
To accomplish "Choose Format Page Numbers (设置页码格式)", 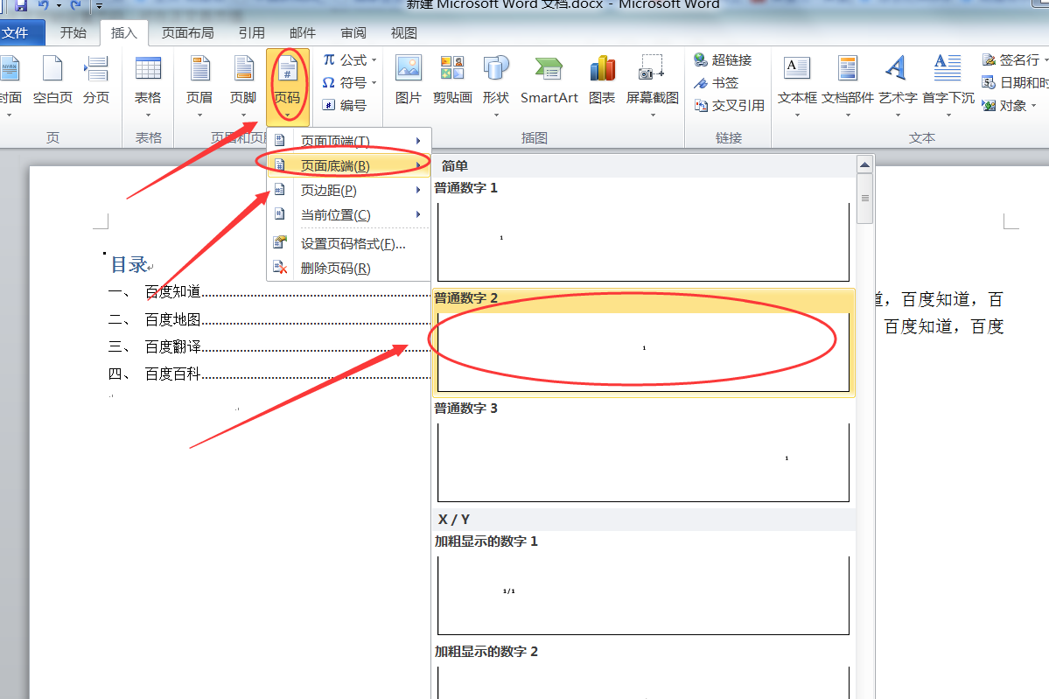I will point(348,243).
